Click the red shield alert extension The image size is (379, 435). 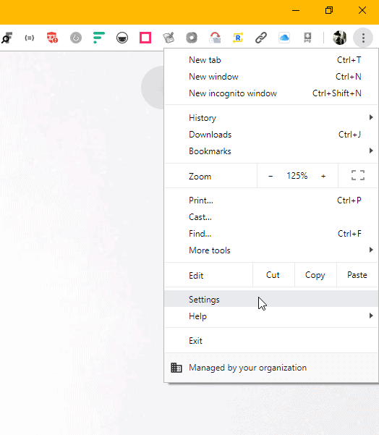click(x=52, y=38)
